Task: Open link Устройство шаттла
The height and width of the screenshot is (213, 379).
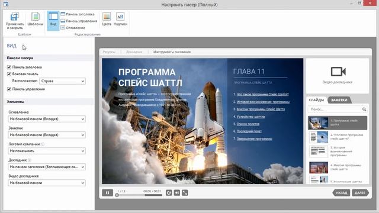Action: (x=250, y=117)
